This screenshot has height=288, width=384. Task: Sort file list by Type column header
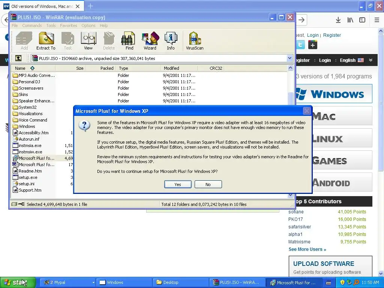coord(138,68)
